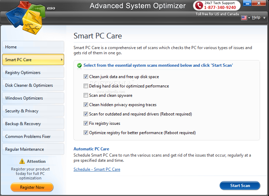Click the '24x7 Tech Support' label
269x196 pixels.
pyautogui.click(x=220, y=3)
